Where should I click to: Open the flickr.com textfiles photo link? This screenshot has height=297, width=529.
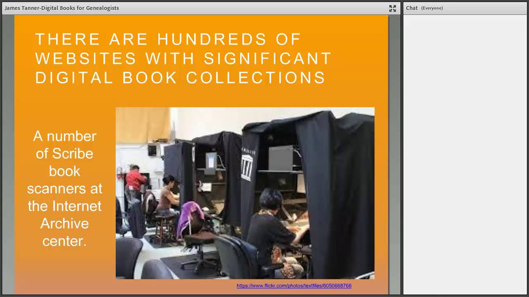(294, 285)
